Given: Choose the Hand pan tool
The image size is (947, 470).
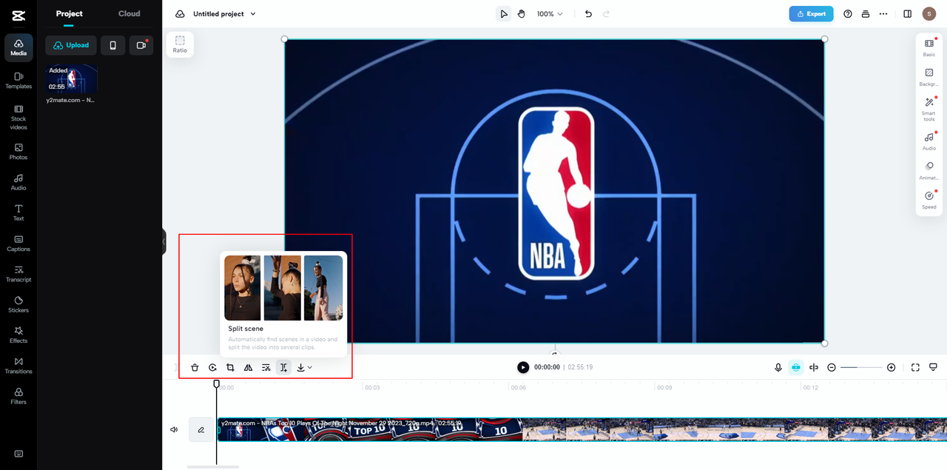Looking at the screenshot, I should 522,14.
